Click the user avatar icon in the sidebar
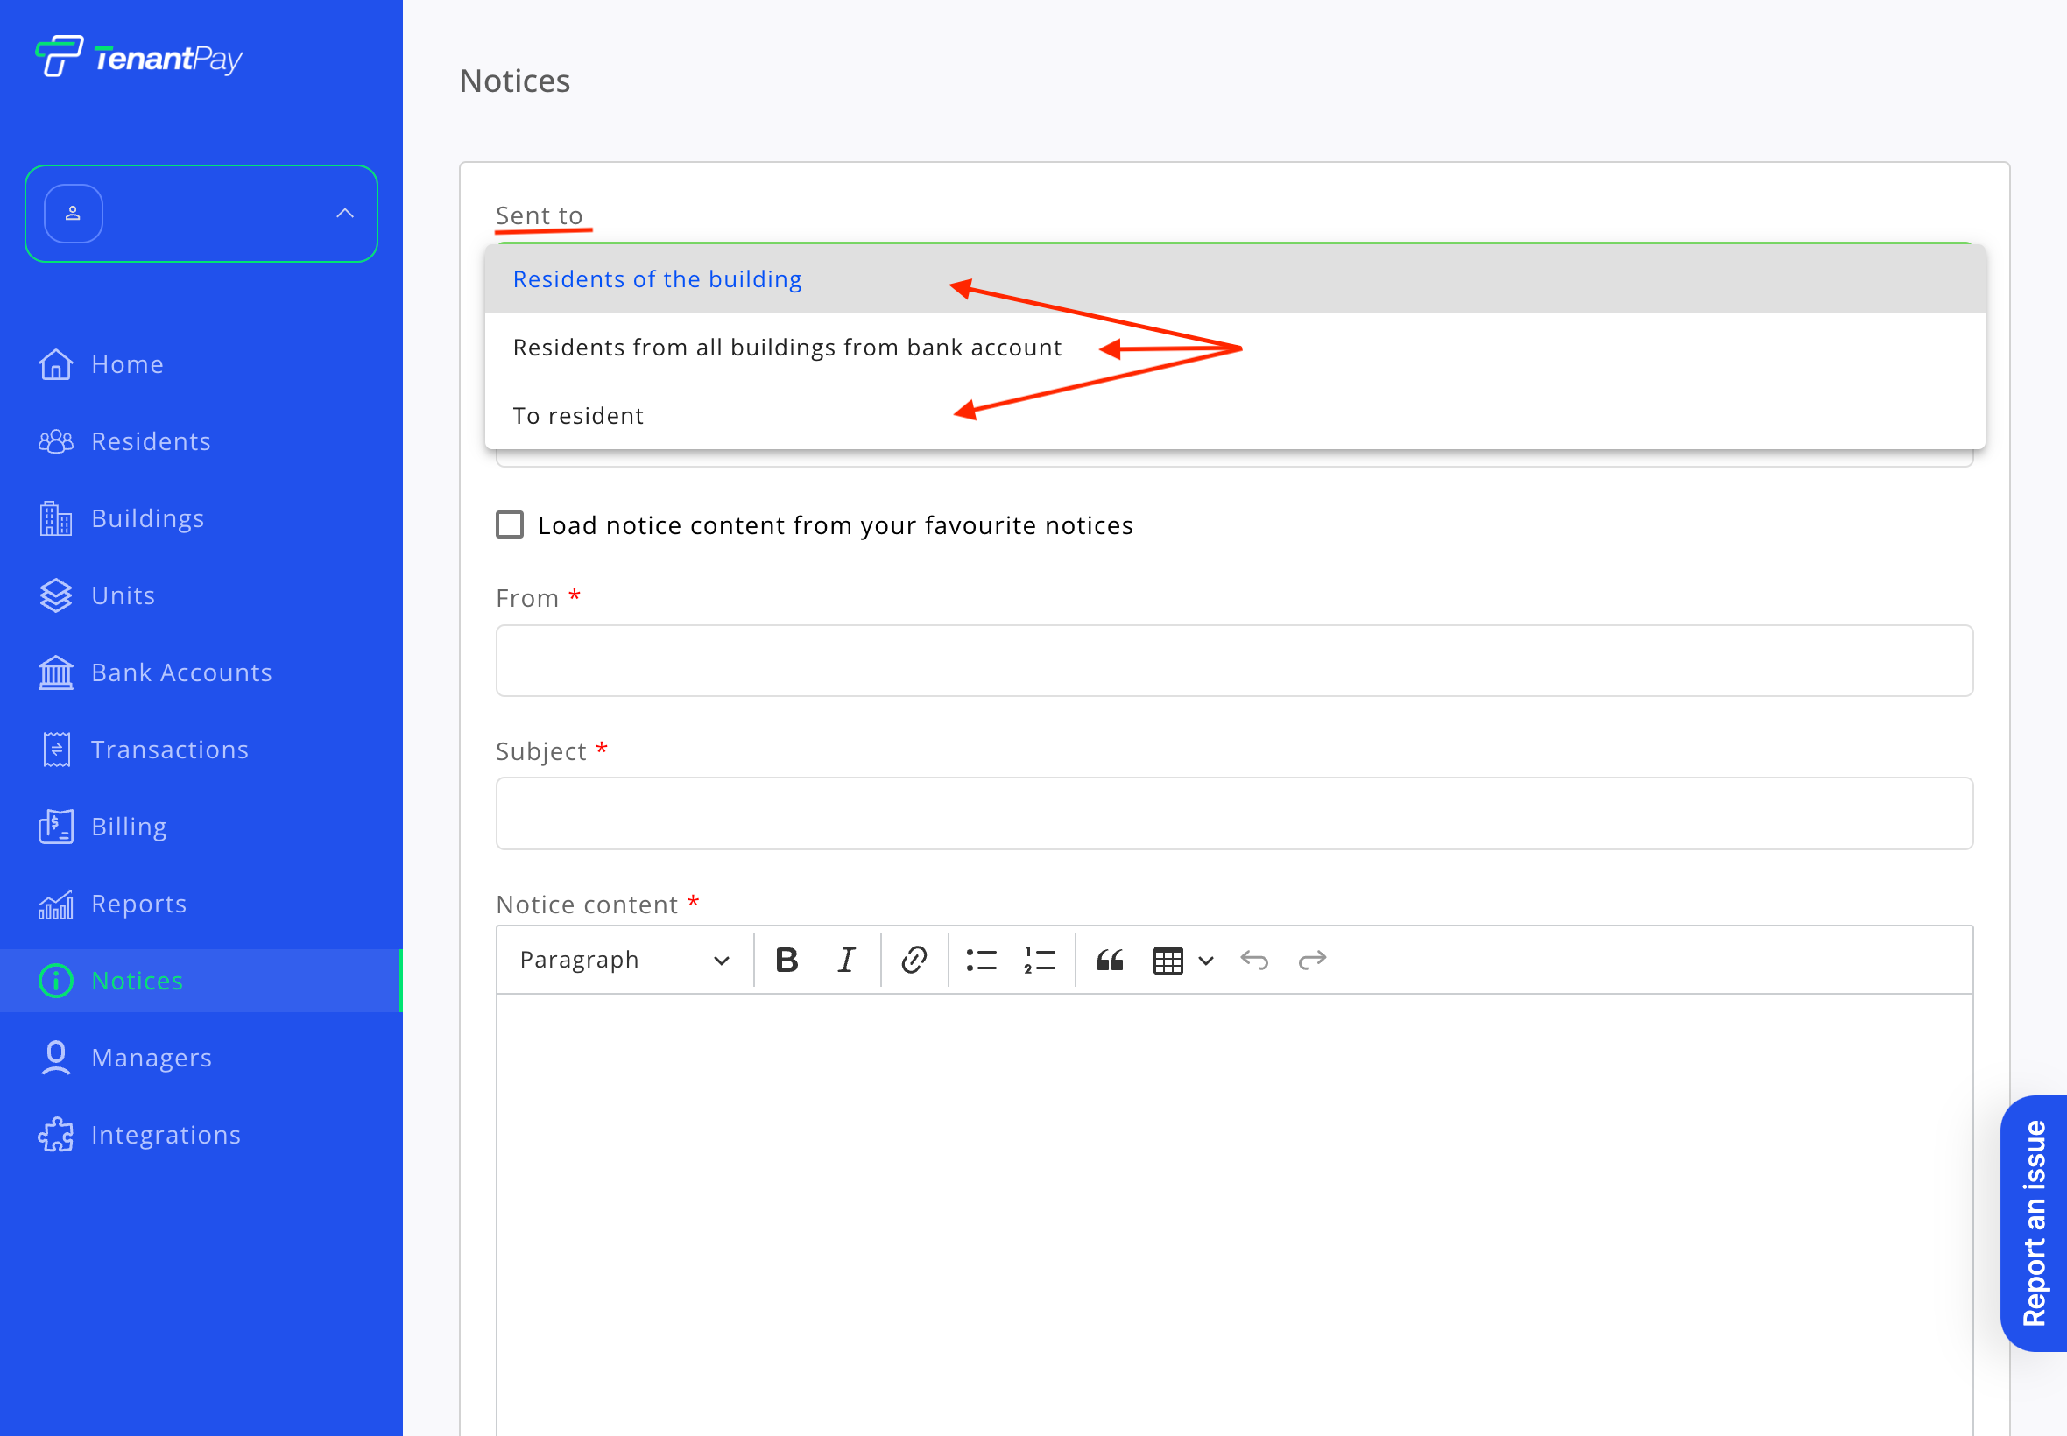The height and width of the screenshot is (1436, 2067). point(73,214)
